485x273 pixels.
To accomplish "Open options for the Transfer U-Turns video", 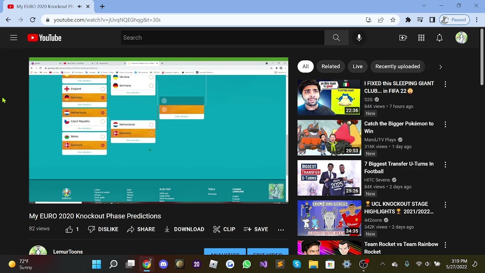I will (x=445, y=165).
